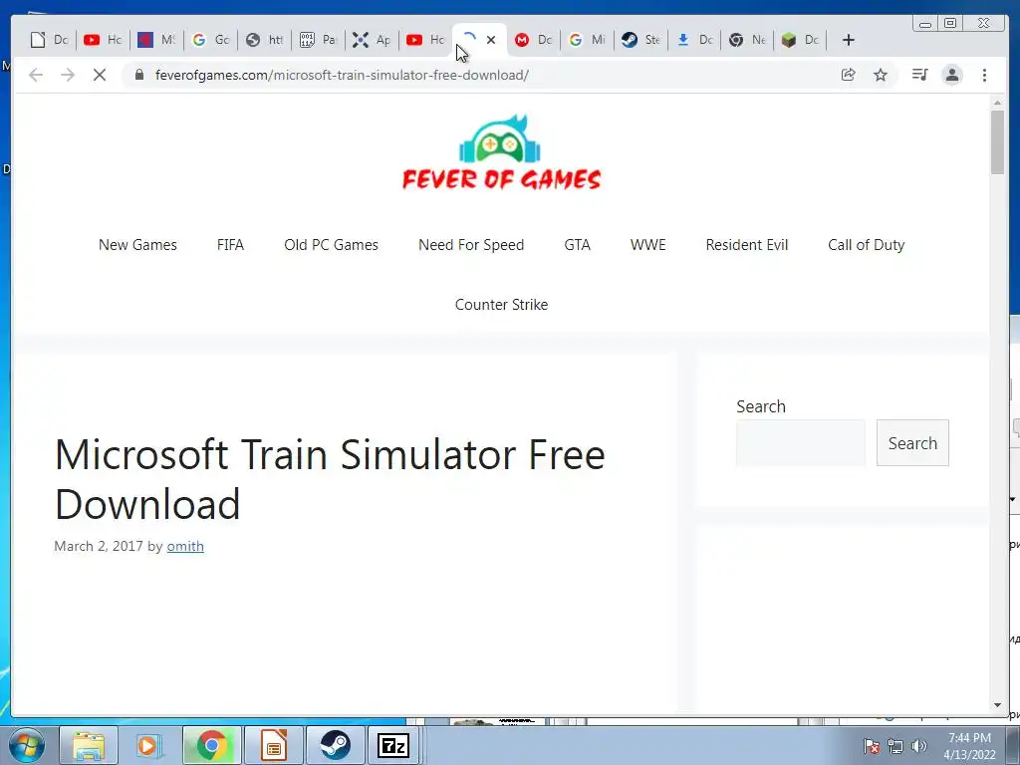1020x765 pixels.
Task: Open the Windows Start menu orb
Action: click(x=27, y=745)
